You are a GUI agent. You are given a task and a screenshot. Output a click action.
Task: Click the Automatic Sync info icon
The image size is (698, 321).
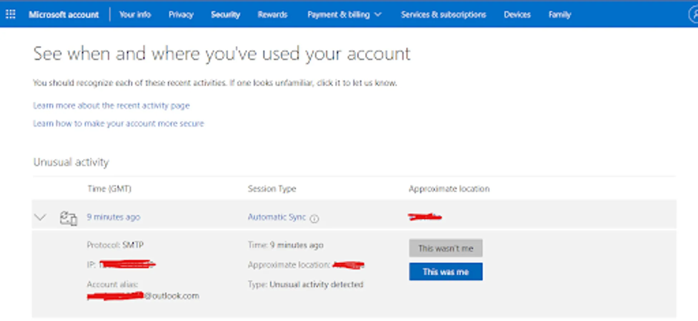[314, 218]
